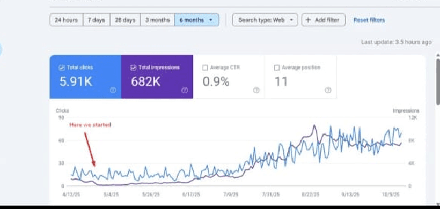Image resolution: width=440 pixels, height=209 pixels.
Task: Click the 8/22/25 date axis label
Action: (x=310, y=195)
